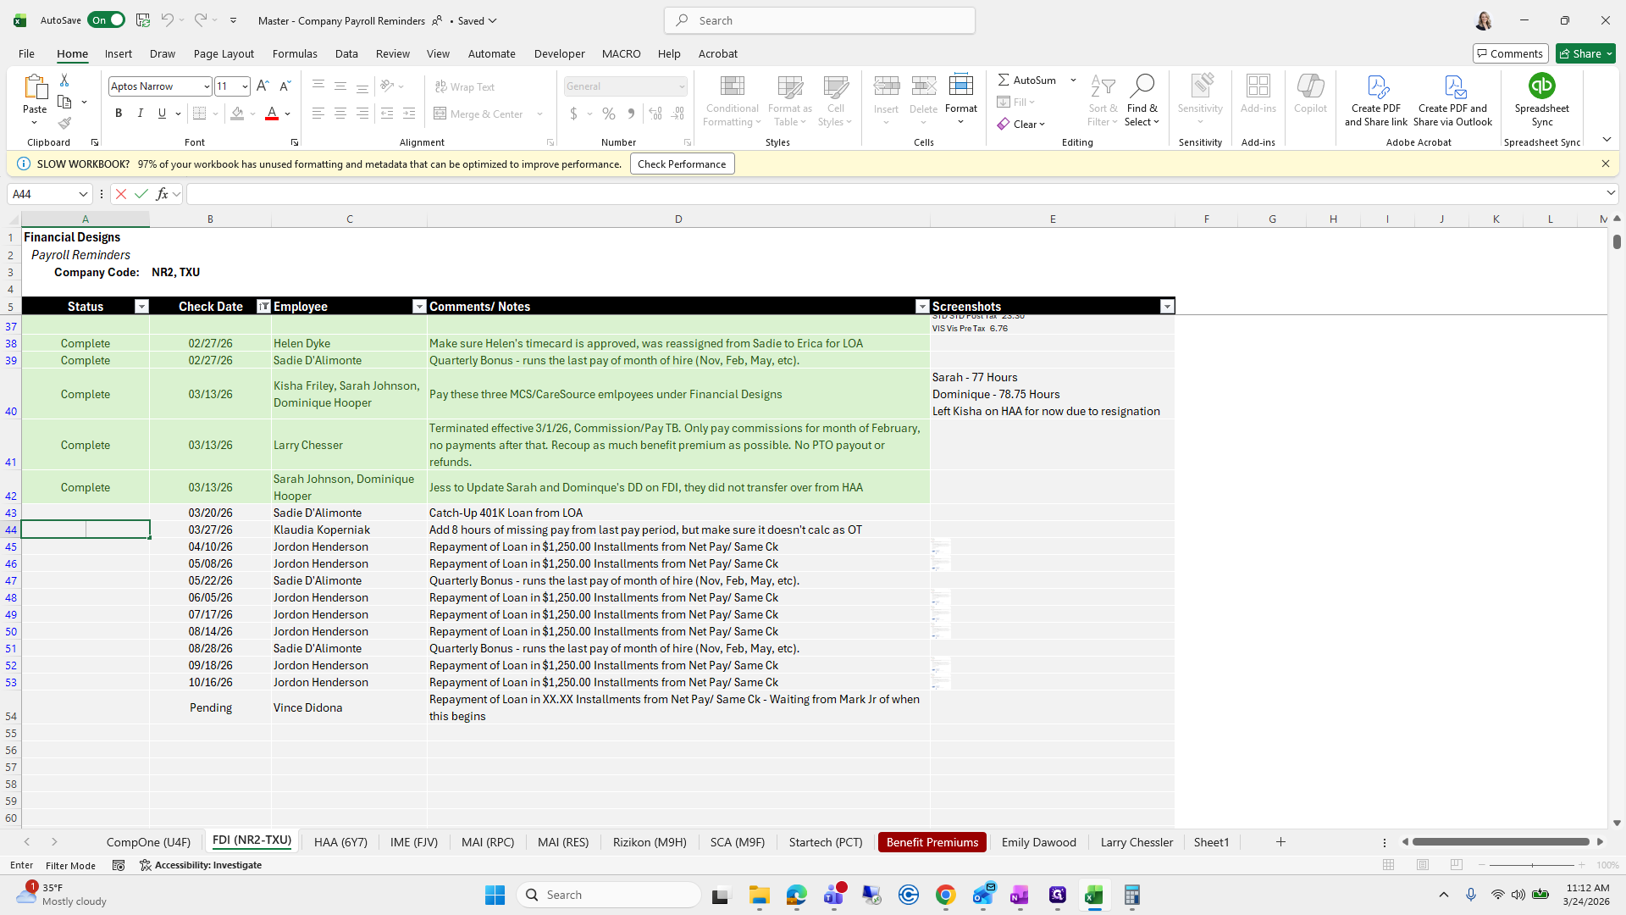Apply Italic formatting to the cell
The height and width of the screenshot is (915, 1626).
tap(141, 114)
